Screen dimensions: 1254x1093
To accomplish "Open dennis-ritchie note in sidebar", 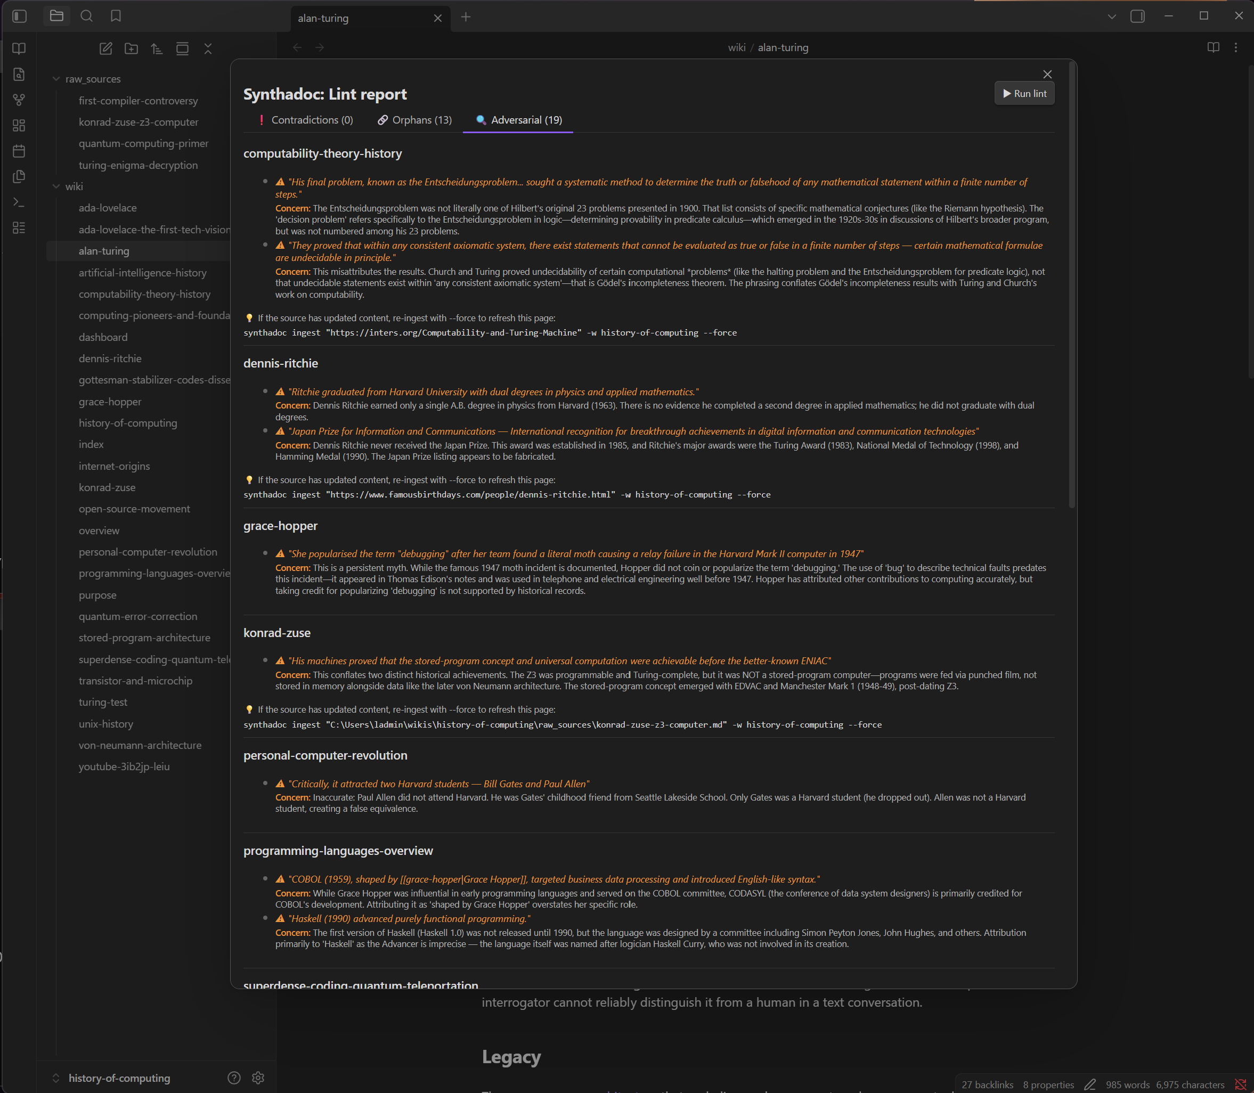I will (110, 358).
